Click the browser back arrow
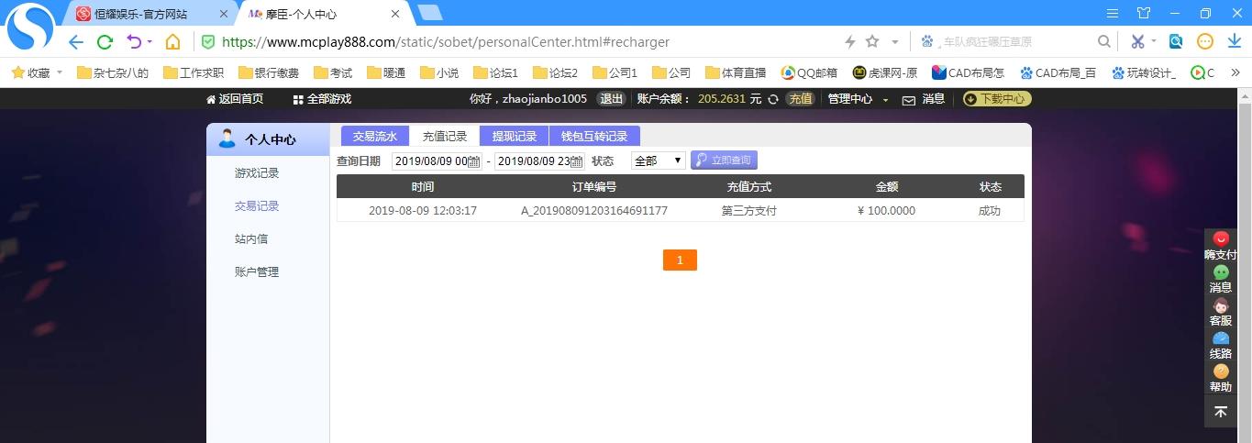1252x443 pixels. (75, 42)
